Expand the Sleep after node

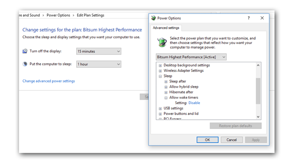166,82
